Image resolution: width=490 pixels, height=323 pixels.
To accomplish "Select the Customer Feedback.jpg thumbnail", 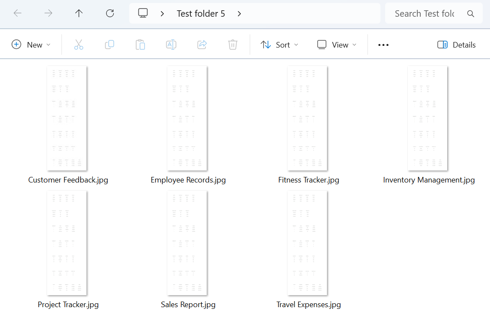I will (67, 118).
